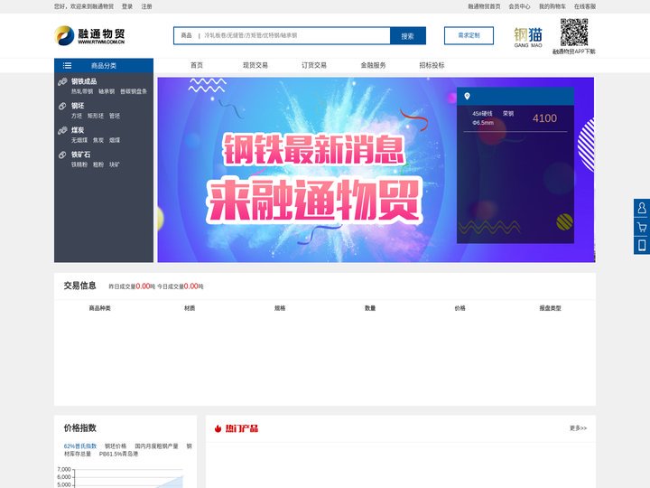Viewport: 650px width, 488px height.
Task: Click the link icon beside 煤炭
Action: pyautogui.click(x=62, y=130)
